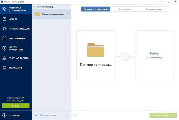
Task: Click the Пробный режим trial notice text
Action: pyautogui.click(x=16, y=99)
